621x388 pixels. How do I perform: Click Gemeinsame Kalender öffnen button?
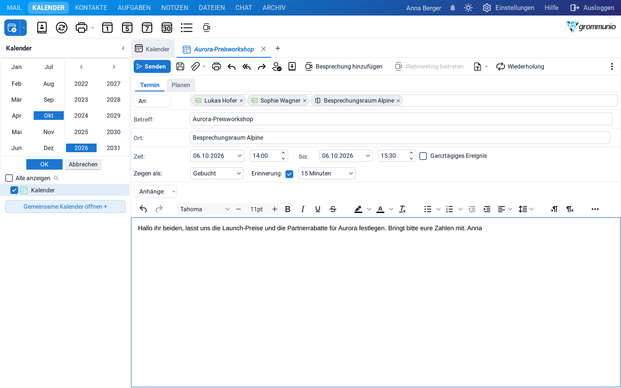(65, 207)
